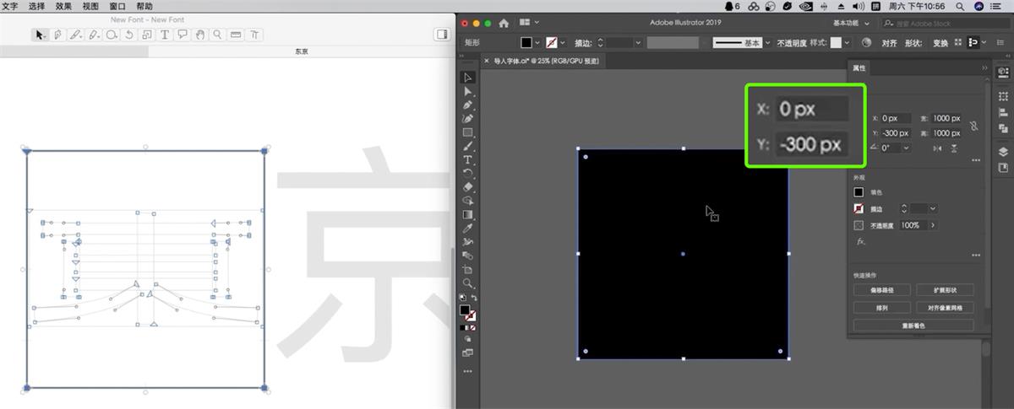Open graphic style dropdown in control bar
The image size is (1014, 409).
tap(848, 42)
